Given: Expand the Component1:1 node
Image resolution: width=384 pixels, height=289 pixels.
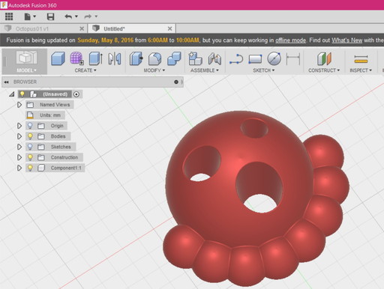Looking at the screenshot, I should (x=19, y=168).
